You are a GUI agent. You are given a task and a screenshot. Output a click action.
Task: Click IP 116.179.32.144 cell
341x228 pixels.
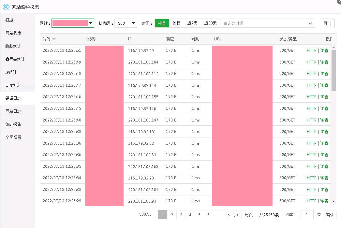[142, 85]
